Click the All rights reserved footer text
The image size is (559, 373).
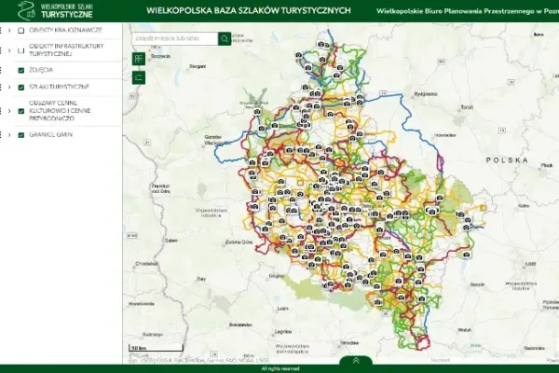pyautogui.click(x=280, y=368)
